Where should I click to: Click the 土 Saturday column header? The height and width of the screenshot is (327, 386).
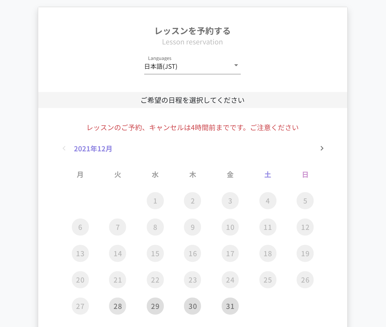(268, 175)
